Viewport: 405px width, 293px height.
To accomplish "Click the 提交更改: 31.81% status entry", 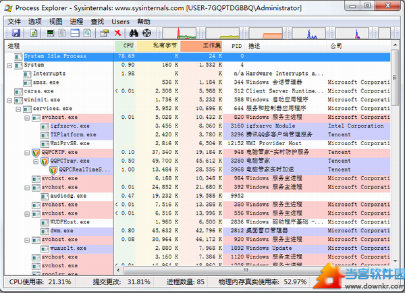I will click(122, 282).
